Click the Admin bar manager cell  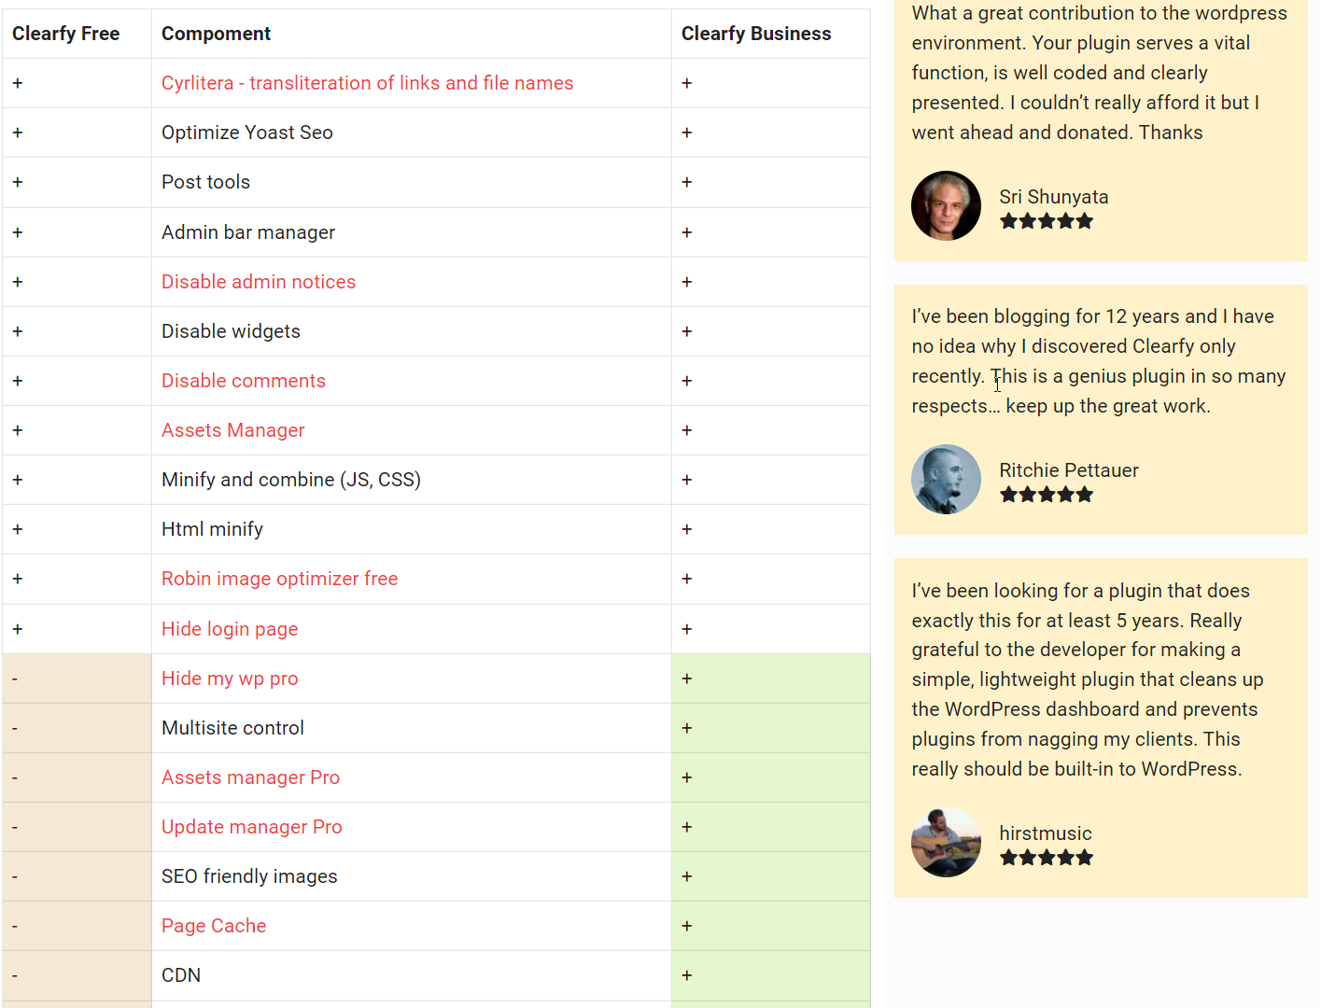(x=411, y=232)
